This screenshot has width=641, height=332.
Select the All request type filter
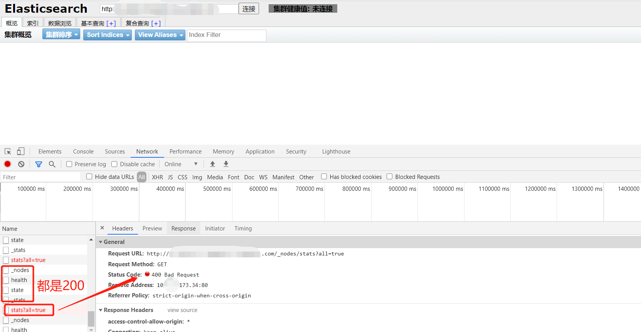(x=141, y=177)
